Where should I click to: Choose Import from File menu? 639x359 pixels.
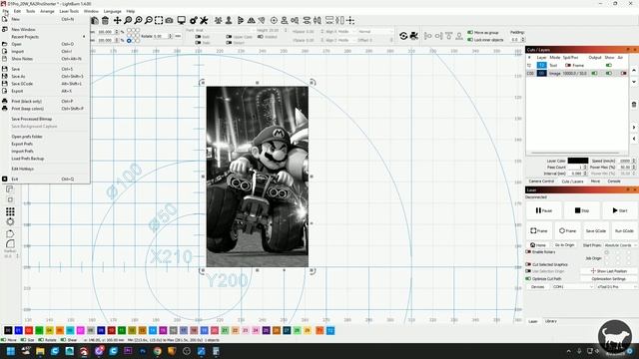click(45, 51)
